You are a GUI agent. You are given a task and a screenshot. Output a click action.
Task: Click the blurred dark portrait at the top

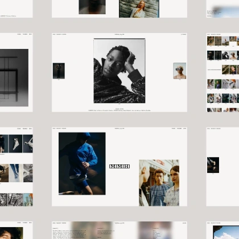click(92, 7)
